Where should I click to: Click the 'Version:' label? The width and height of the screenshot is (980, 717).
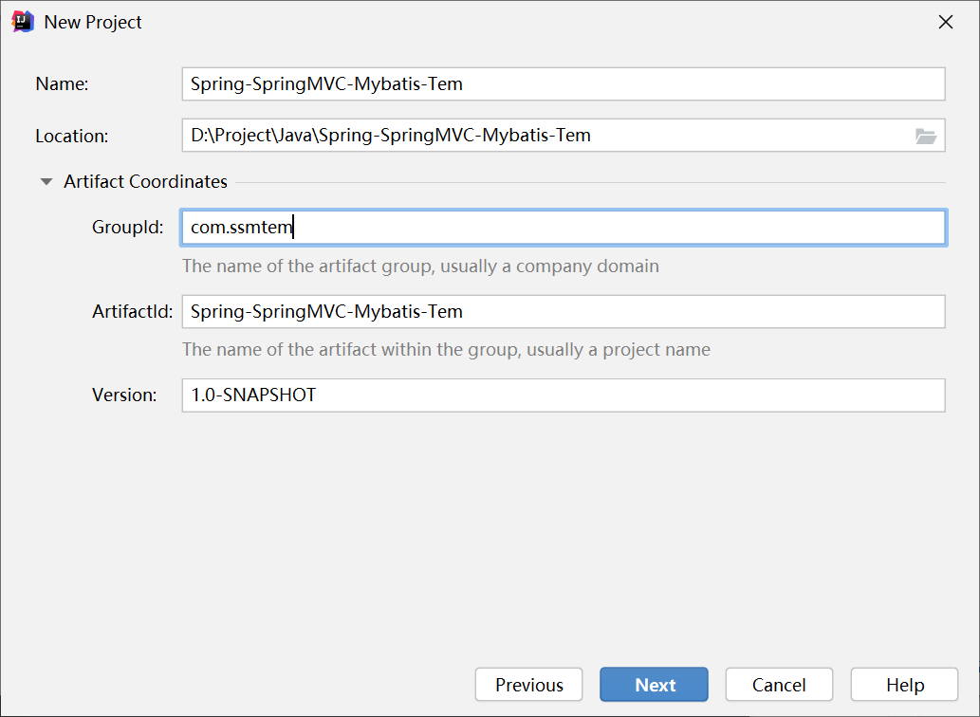pos(124,395)
